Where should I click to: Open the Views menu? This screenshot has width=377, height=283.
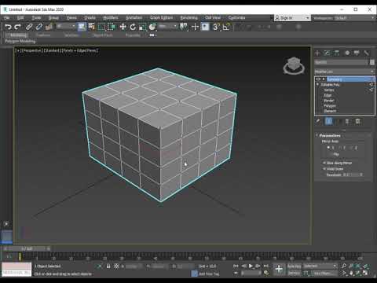tap(71, 17)
